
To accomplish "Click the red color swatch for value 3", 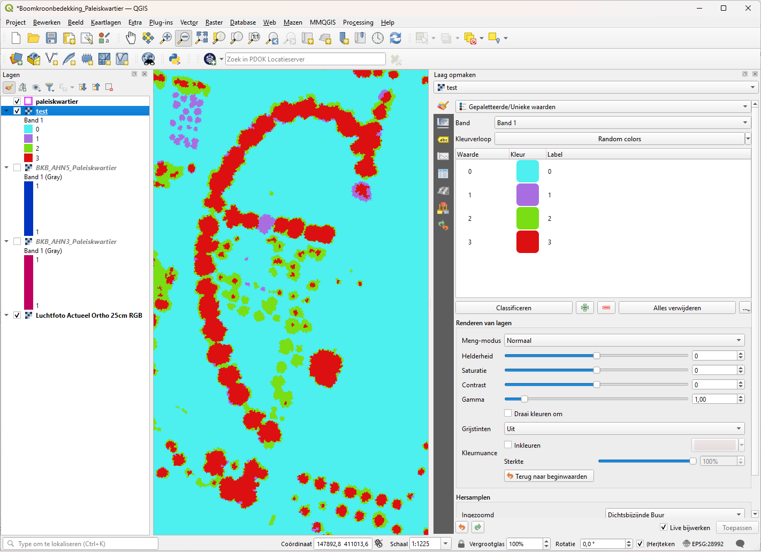I will 527,242.
